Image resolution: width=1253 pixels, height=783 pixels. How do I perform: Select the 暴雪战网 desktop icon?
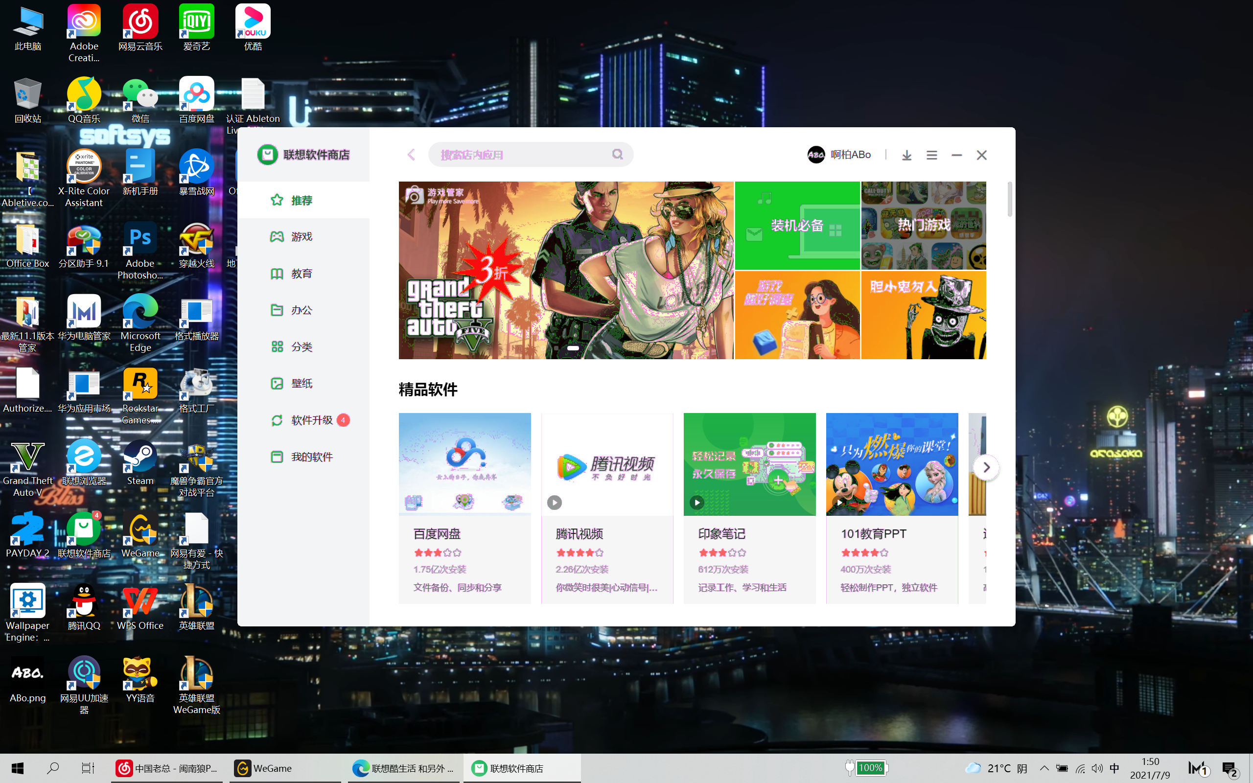pos(197,173)
